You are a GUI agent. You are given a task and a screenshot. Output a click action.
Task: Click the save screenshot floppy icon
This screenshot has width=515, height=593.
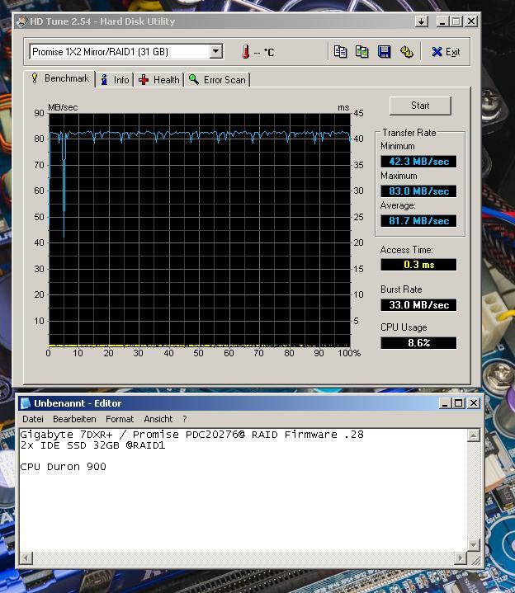pos(384,51)
